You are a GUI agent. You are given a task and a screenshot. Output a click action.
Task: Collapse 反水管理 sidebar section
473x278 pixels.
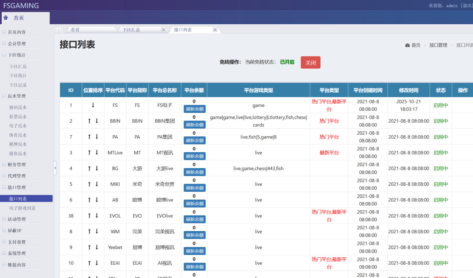(17, 96)
